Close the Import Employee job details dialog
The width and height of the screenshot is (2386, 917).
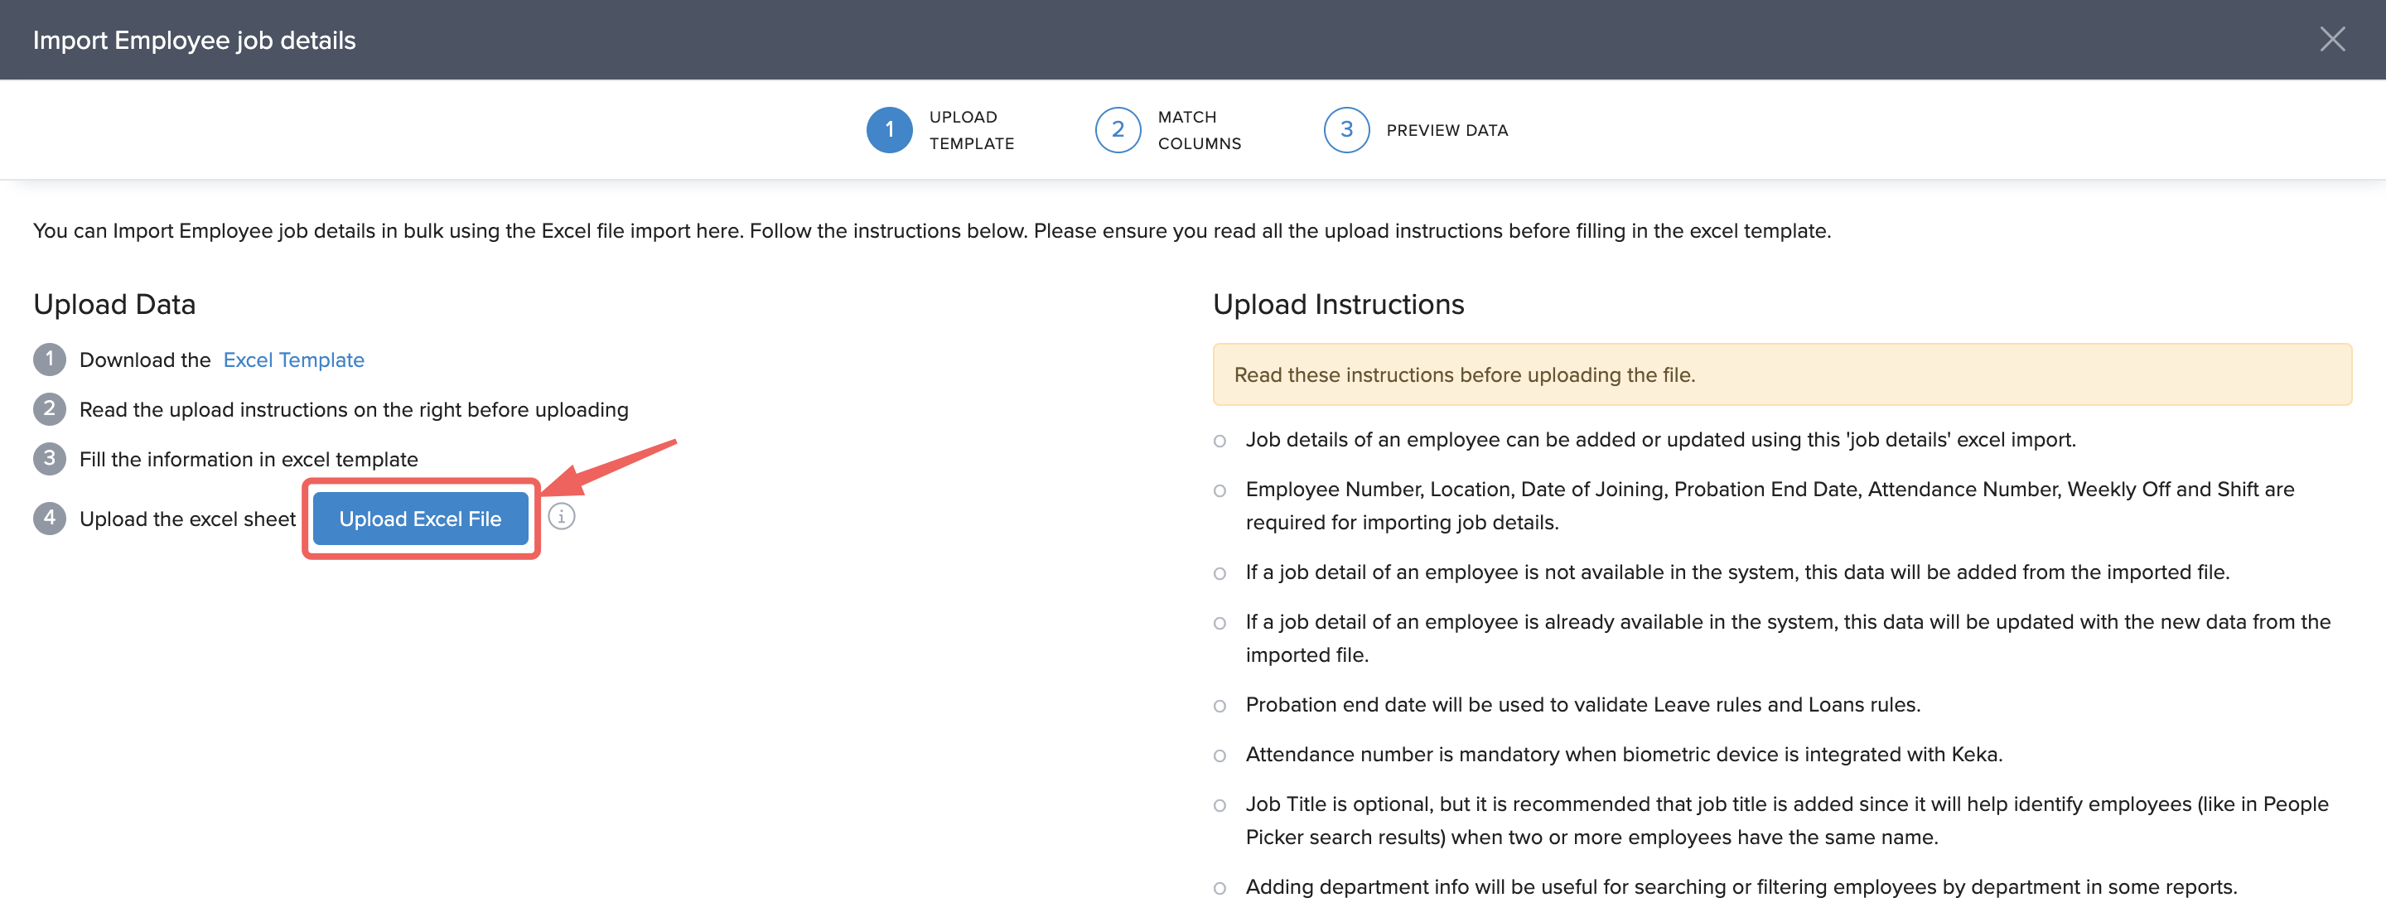point(2331,39)
